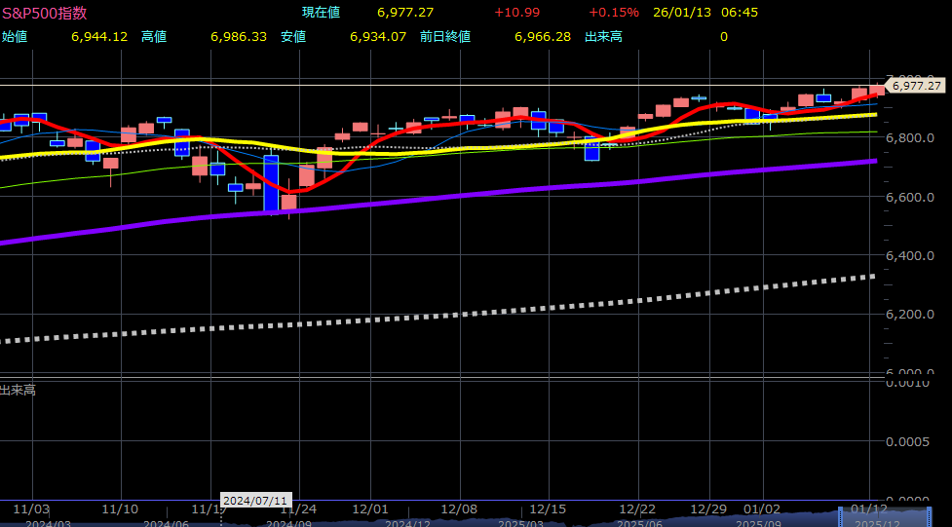Screen dimensions: 952x527
Task: Click the S&P500指数 chart title
Action: click(45, 13)
